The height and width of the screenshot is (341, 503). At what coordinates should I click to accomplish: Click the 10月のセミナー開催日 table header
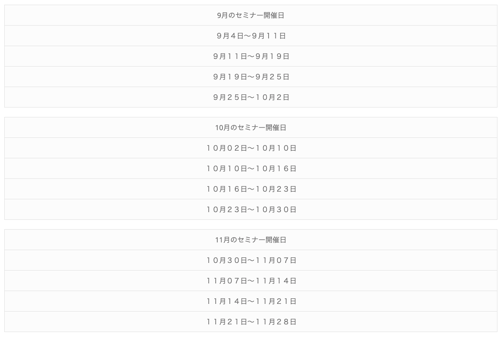[x=251, y=128]
